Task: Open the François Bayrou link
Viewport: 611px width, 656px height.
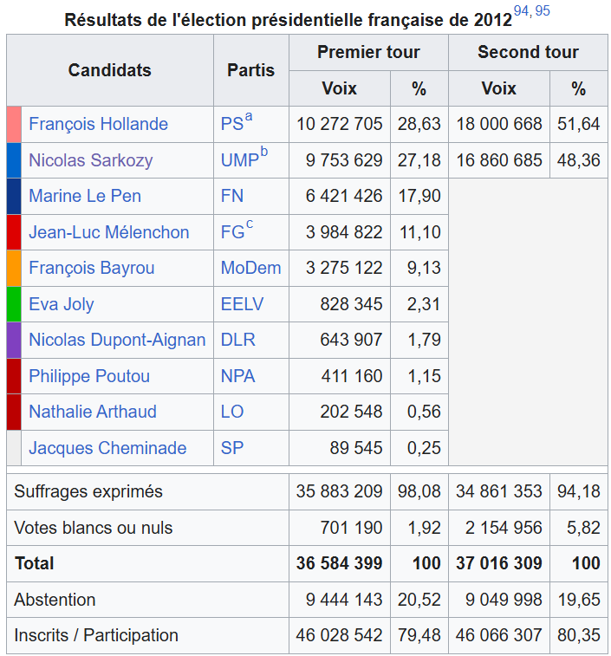Action: [x=91, y=268]
